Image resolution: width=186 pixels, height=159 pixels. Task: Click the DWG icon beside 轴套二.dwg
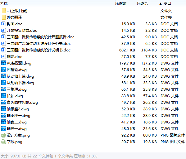pos(3,122)
